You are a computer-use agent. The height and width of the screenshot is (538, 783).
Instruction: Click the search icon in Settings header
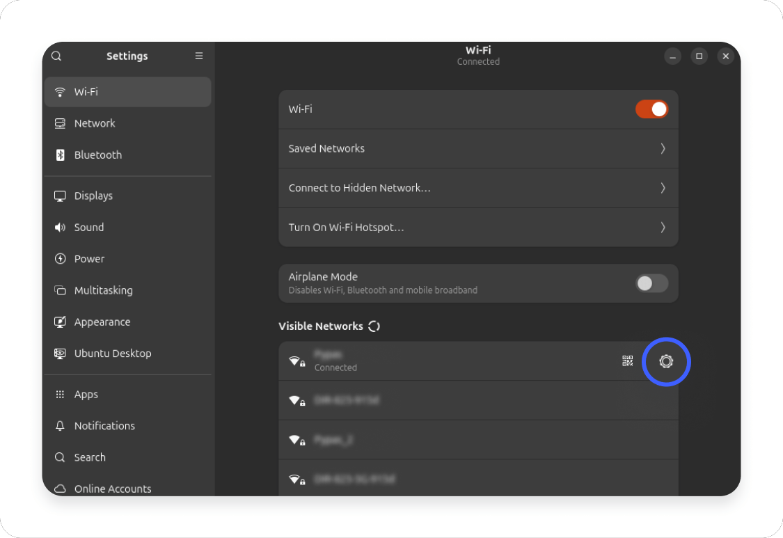(x=56, y=56)
